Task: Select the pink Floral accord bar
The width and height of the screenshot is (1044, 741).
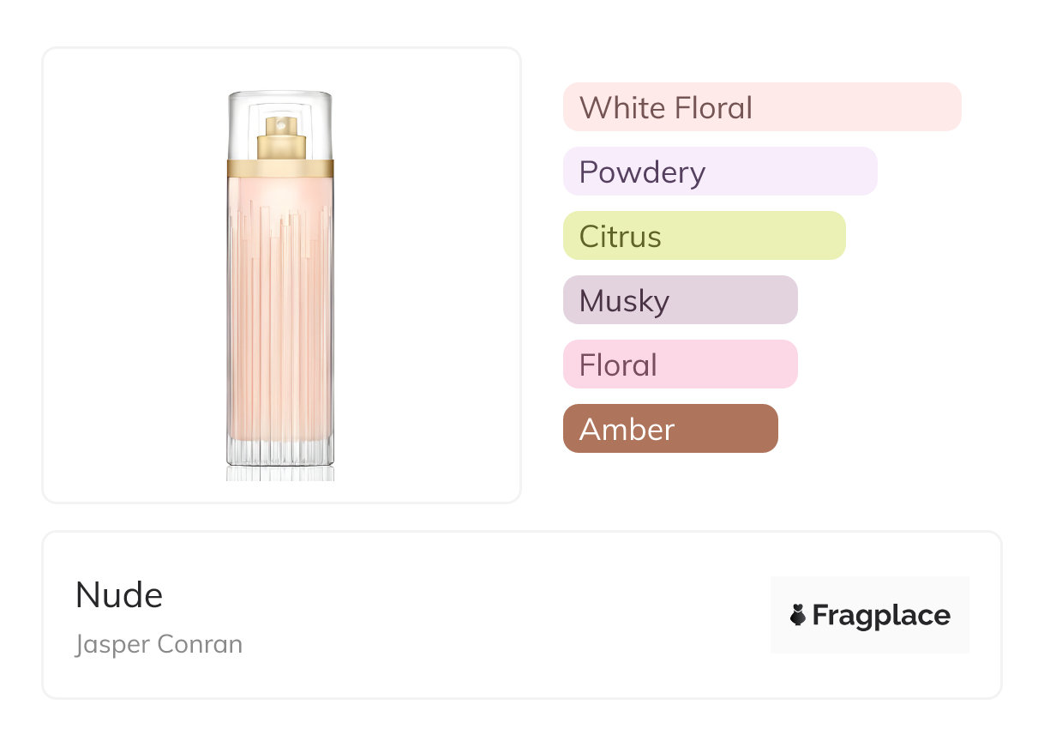Action: point(680,364)
